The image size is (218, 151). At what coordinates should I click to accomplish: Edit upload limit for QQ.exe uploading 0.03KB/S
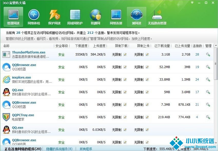147,130
